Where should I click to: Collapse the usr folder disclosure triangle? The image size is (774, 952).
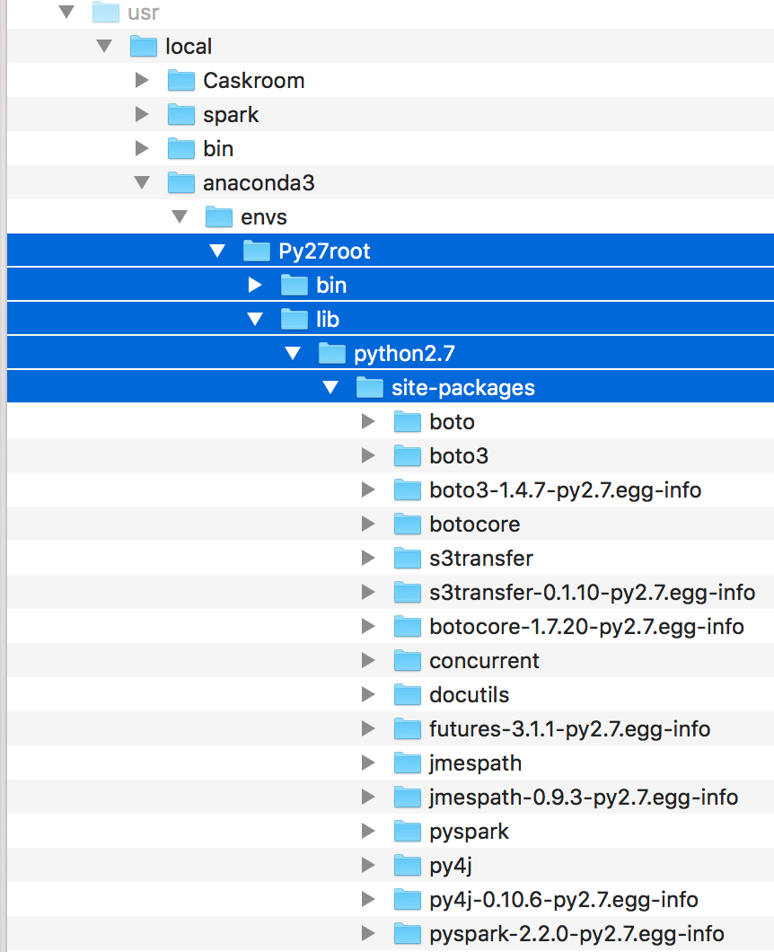point(66,11)
